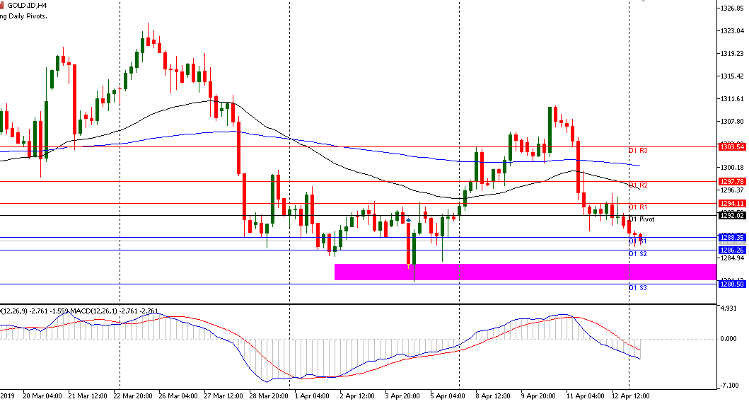Click the 5 Apr 04:00 time label
This screenshot has width=749, height=404.
point(448,396)
